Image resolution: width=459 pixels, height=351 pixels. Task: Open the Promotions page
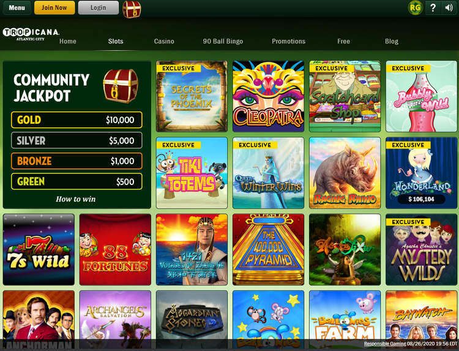pyautogui.click(x=288, y=41)
